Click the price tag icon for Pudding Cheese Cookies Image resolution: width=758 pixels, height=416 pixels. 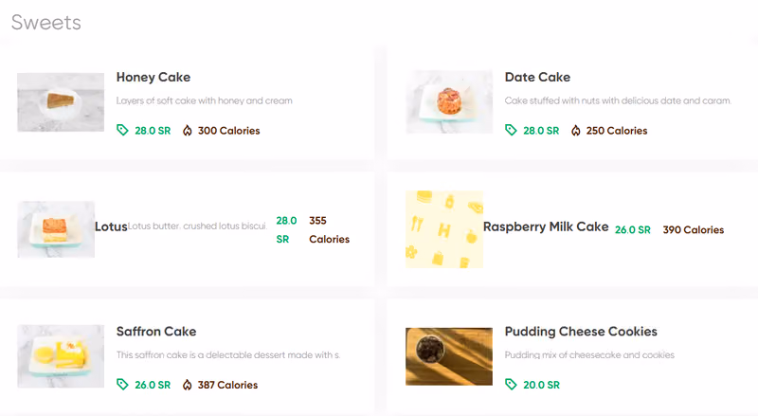pyautogui.click(x=511, y=385)
